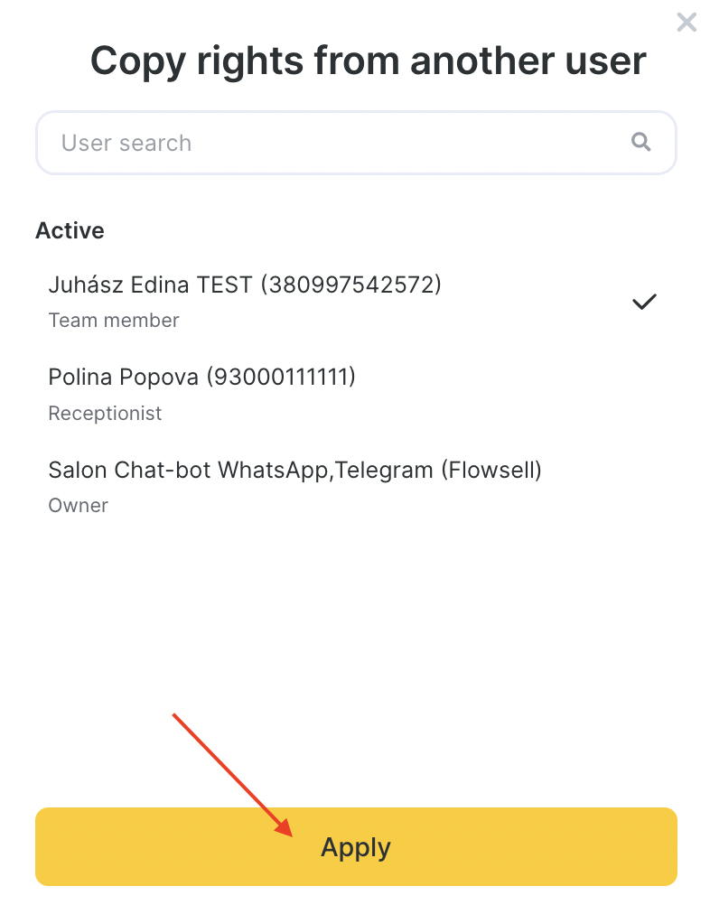Click the Copy rights from another user title
The height and width of the screenshot is (905, 710).
tap(368, 61)
